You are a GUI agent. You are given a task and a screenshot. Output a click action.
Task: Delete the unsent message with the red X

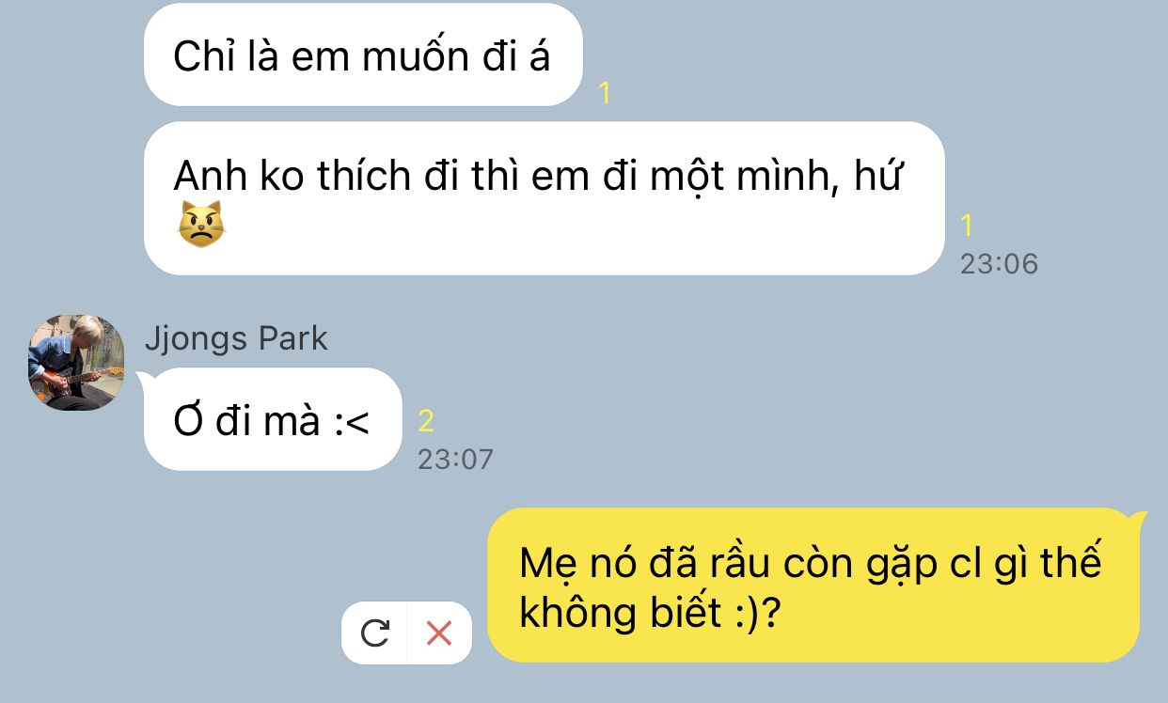(439, 633)
